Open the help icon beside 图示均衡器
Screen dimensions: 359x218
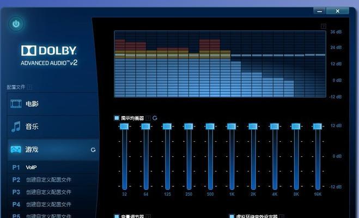click(148, 118)
